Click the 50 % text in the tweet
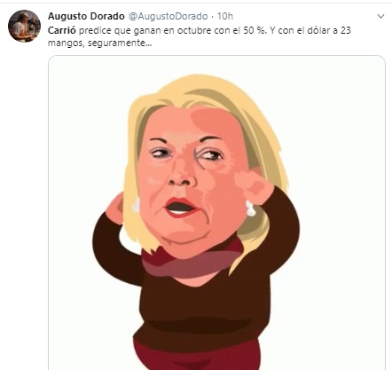This screenshot has height=370, width=392. pos(254,30)
